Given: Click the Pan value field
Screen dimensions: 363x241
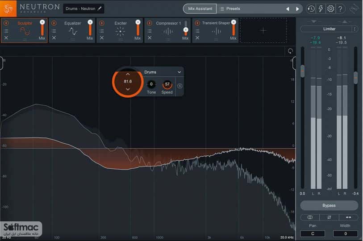Looking at the screenshot, I should (x=313, y=233).
